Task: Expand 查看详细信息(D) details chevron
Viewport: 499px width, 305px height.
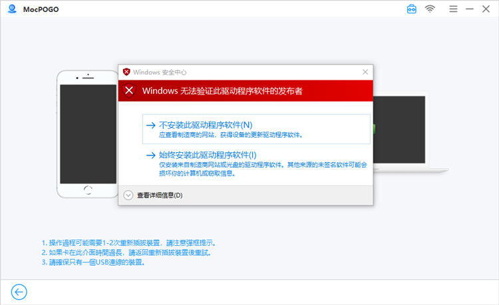Action: point(129,195)
